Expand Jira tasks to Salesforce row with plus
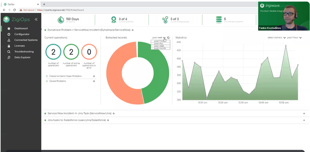Image resolution: width=310 pixels, height=152 pixels. tap(304, 120)
